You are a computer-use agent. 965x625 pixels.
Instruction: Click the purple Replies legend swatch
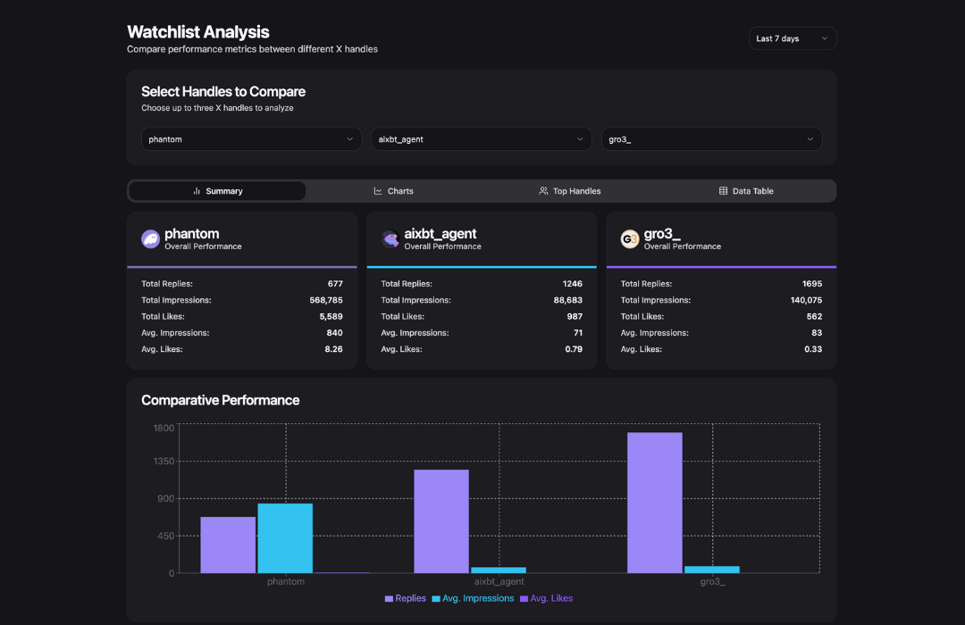point(388,598)
